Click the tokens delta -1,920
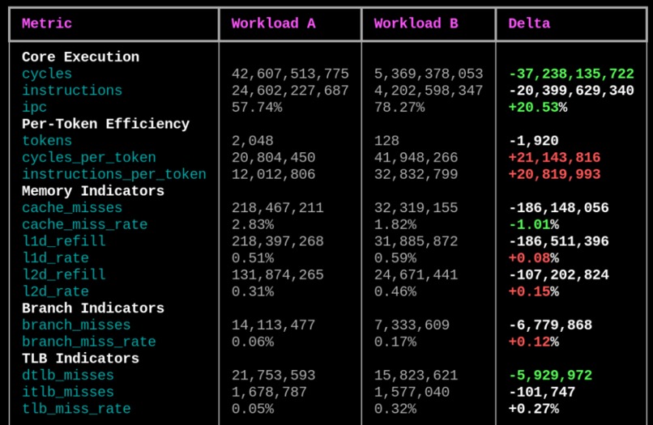This screenshot has height=425, width=653. click(x=533, y=141)
